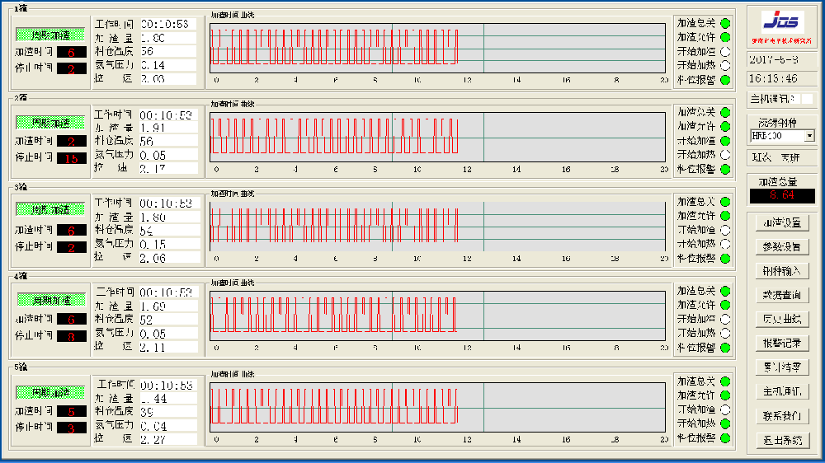Image resolution: width=825 pixels, height=463 pixels.
Task: Click stream 1 开始加热 white indicator
Action: pyautogui.click(x=725, y=66)
